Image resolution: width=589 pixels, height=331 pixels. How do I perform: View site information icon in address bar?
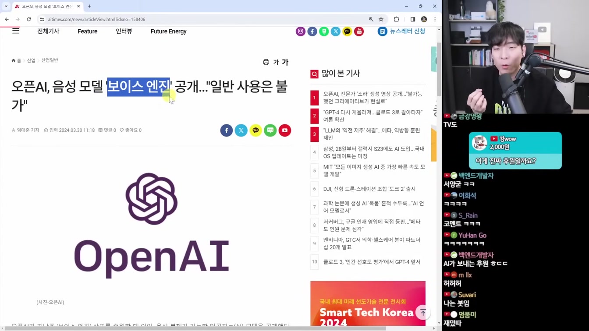pyautogui.click(x=42, y=19)
